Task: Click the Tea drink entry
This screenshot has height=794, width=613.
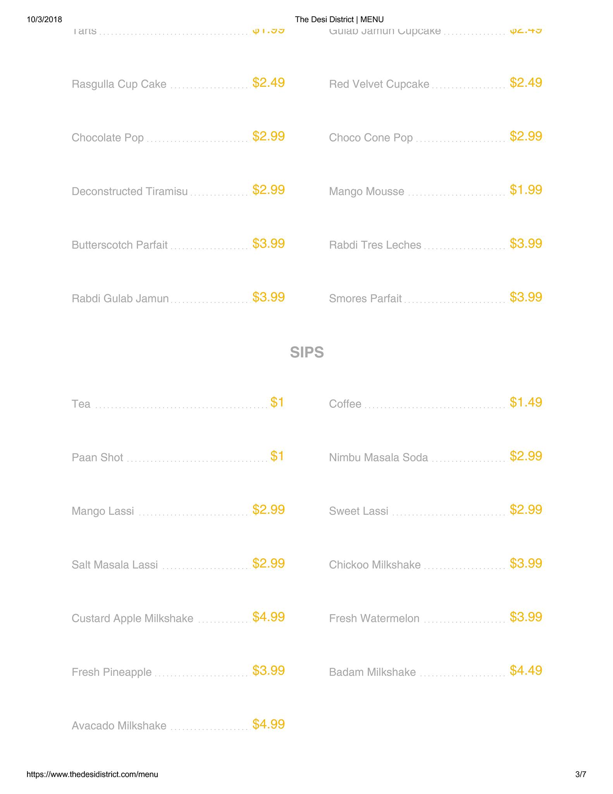Action: pos(81,404)
